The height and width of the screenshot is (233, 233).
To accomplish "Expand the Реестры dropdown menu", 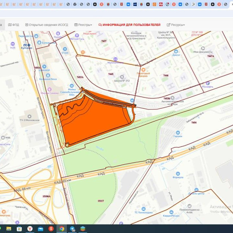I will coord(83,25).
